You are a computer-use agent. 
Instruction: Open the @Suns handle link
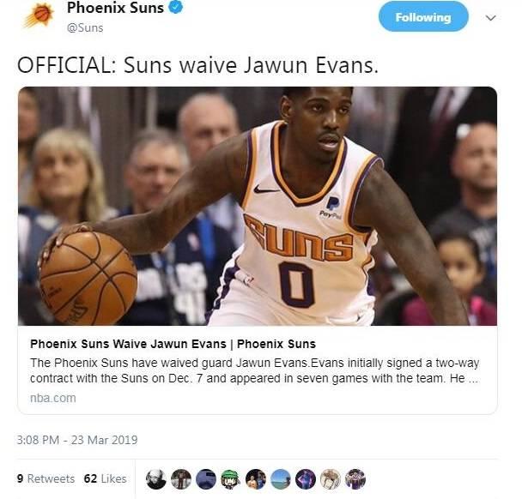point(85,27)
